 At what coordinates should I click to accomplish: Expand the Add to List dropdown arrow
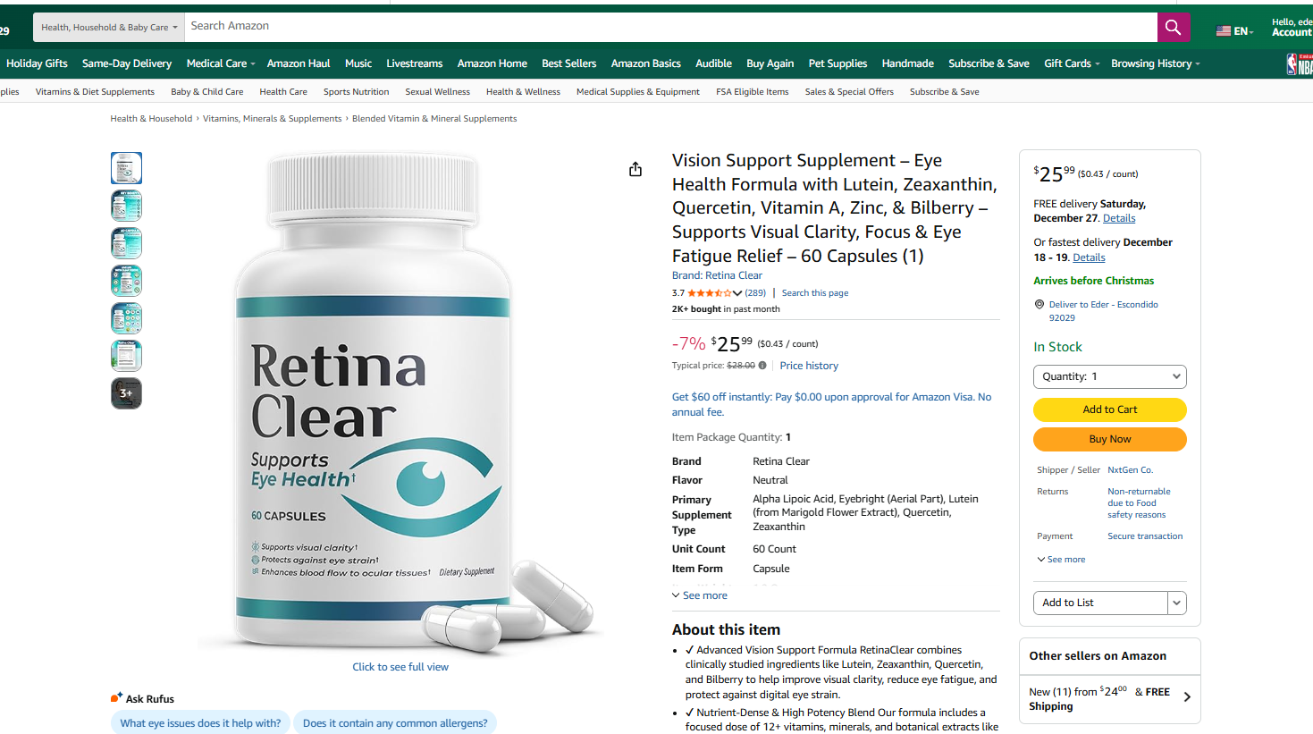point(1177,603)
